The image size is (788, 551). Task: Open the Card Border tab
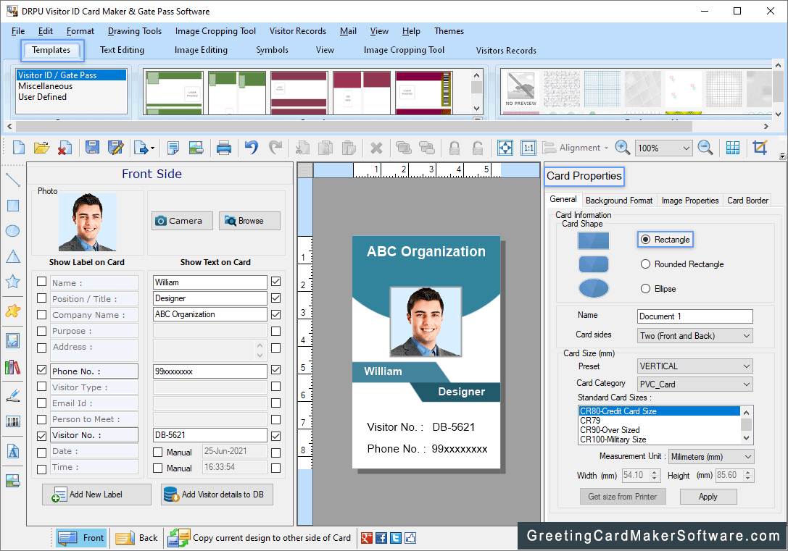748,201
